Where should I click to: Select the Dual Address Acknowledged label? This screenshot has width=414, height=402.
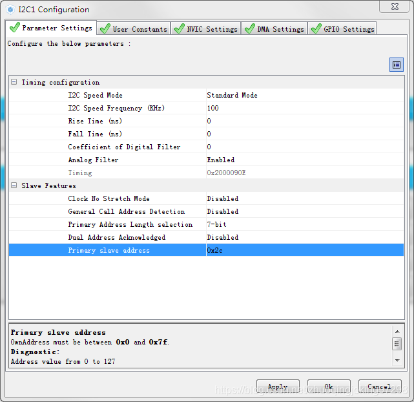[x=117, y=237]
